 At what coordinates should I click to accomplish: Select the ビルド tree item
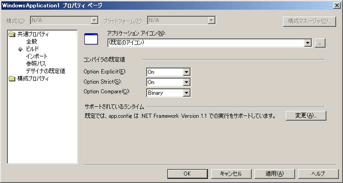click(x=32, y=49)
